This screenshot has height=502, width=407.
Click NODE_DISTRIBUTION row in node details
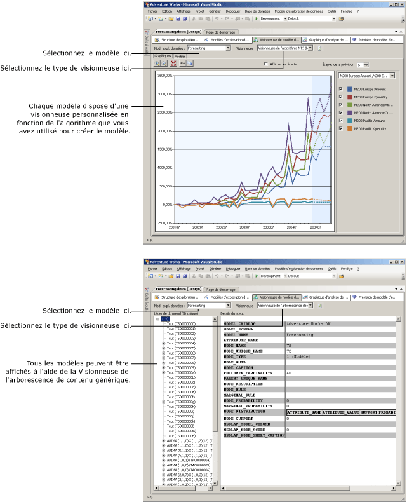[309, 412]
